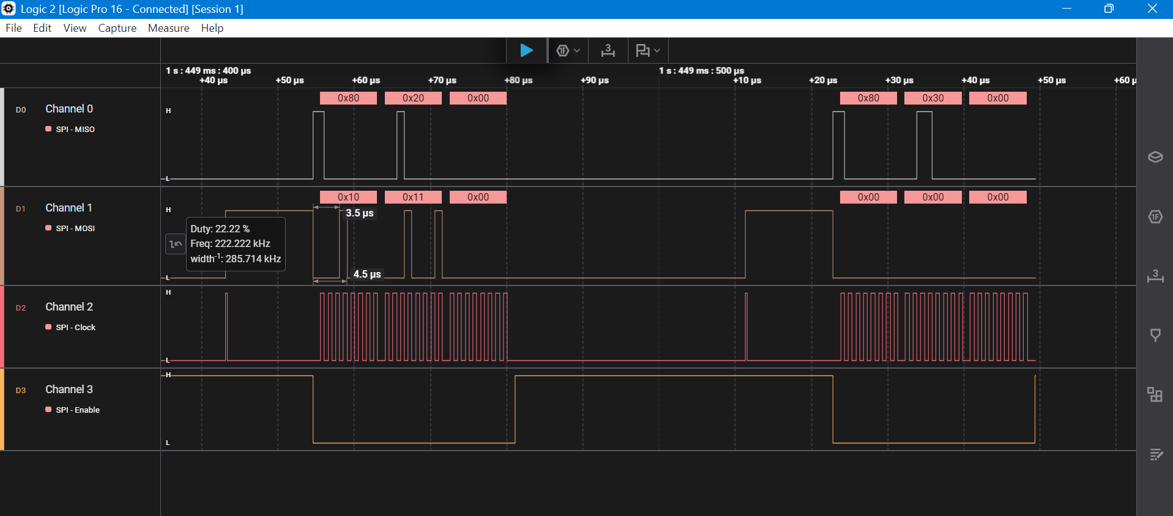Open the View menu
This screenshot has width=1173, height=516.
75,28
